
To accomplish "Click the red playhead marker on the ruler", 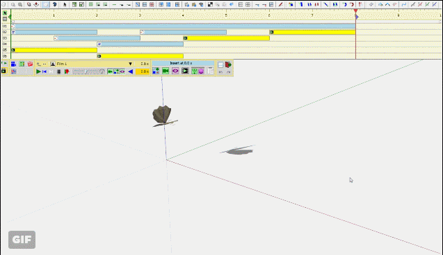I will 355,11.
